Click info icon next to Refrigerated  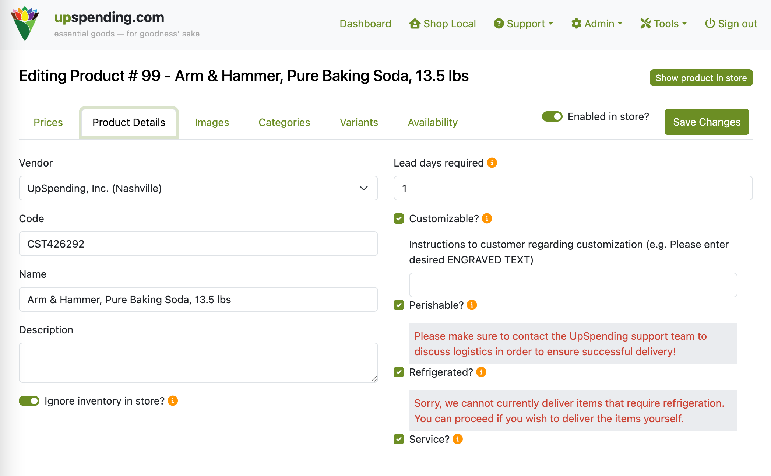[x=481, y=372]
